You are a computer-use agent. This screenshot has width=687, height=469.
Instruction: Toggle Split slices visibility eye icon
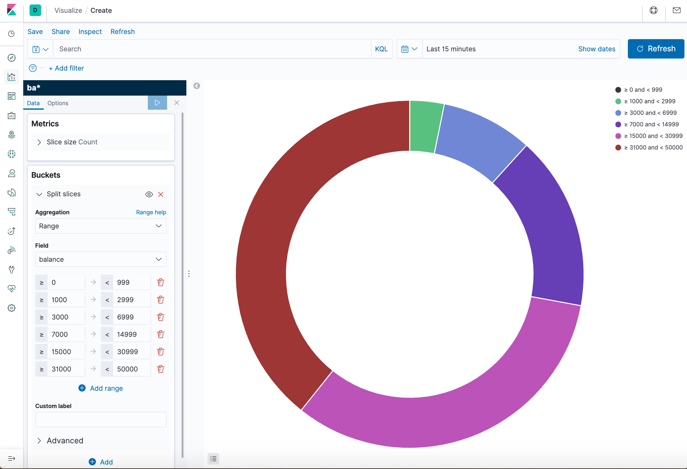(x=149, y=194)
